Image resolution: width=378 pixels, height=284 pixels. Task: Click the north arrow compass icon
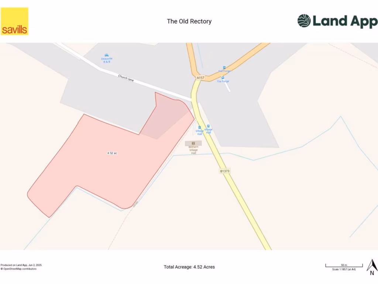click(x=372, y=267)
